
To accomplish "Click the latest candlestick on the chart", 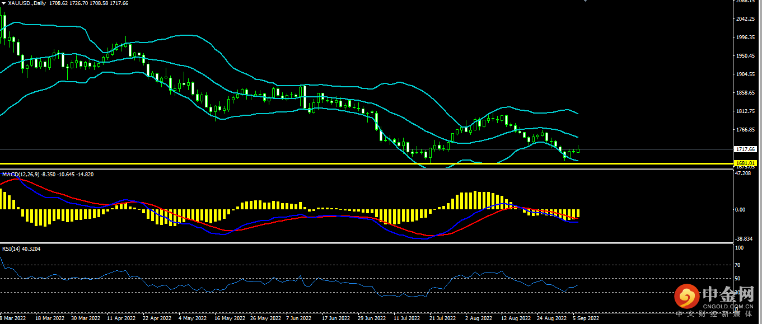I will (578, 149).
